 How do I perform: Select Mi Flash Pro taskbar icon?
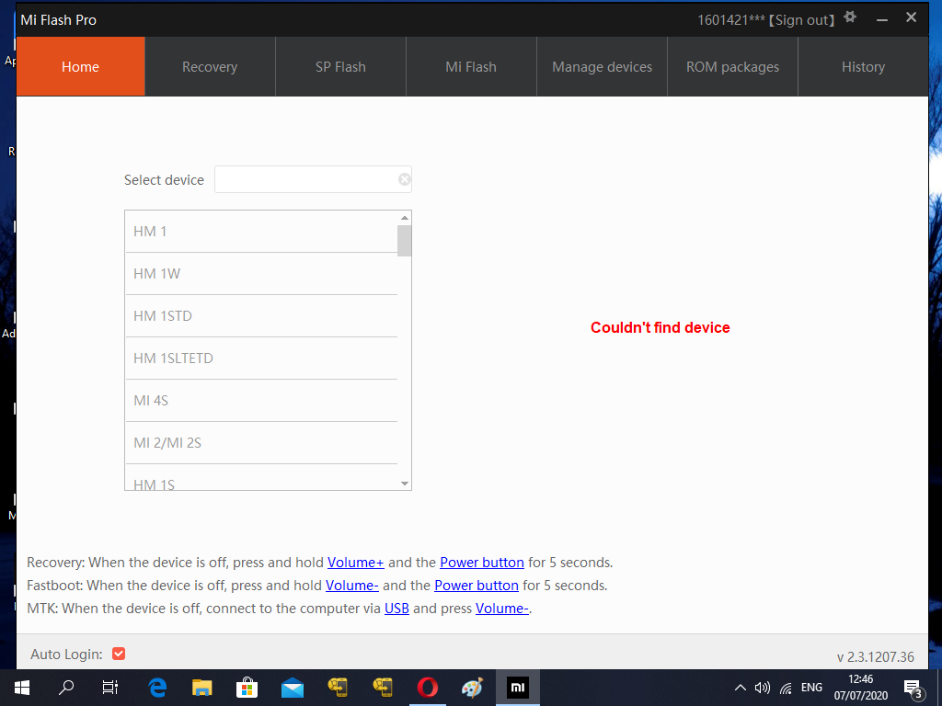pos(517,688)
